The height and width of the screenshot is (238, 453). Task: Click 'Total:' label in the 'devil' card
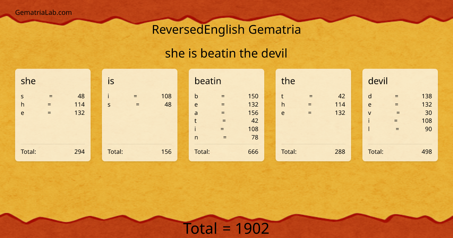376,152
